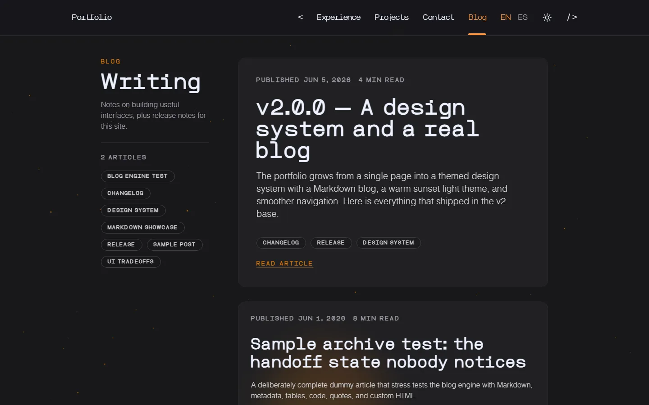Screen dimensions: 649x405
Task: Filter by Blog Engine Test tag
Action: (137, 176)
